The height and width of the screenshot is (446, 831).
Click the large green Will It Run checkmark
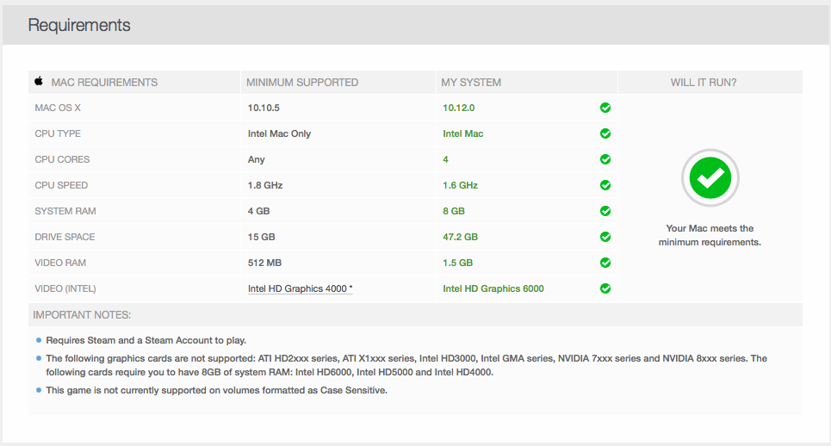(710, 178)
